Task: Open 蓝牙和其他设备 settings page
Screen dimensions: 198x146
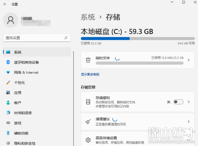Action: pos(37,62)
